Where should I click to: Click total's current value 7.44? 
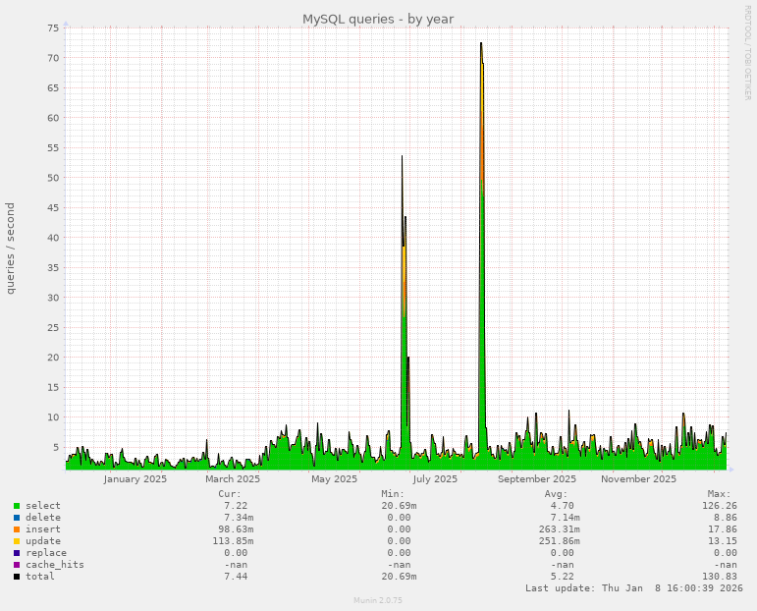point(236,577)
